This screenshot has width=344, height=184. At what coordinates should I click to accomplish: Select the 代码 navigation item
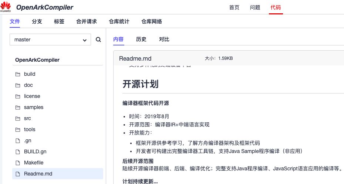[x=276, y=7]
